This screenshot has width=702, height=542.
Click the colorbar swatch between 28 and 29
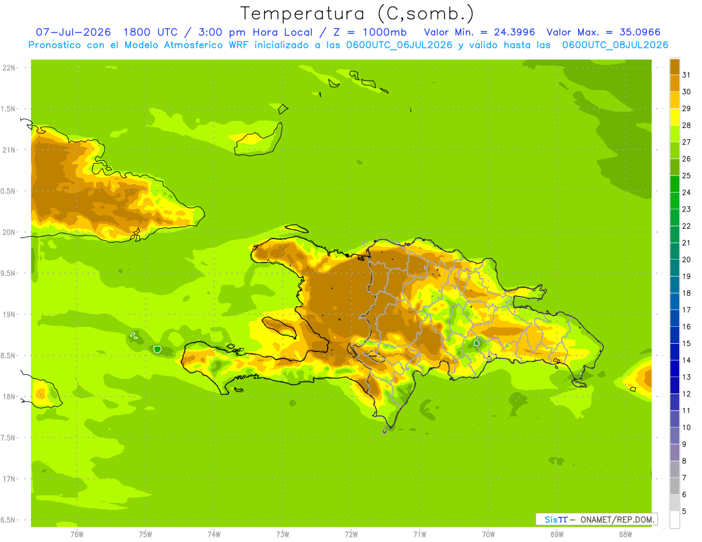point(675,116)
